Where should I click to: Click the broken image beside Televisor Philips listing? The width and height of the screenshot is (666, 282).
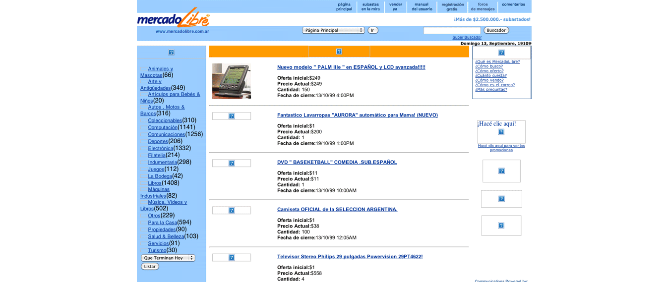(231, 257)
